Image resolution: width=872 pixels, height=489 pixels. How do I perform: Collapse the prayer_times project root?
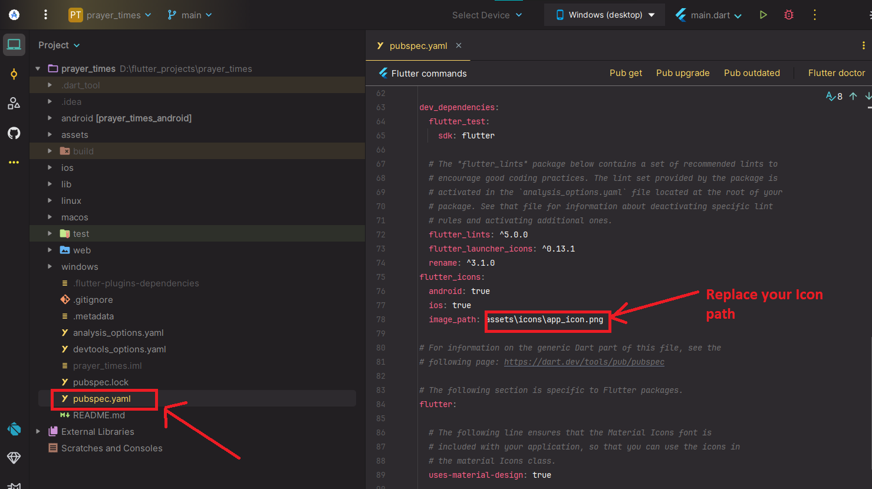(38, 69)
